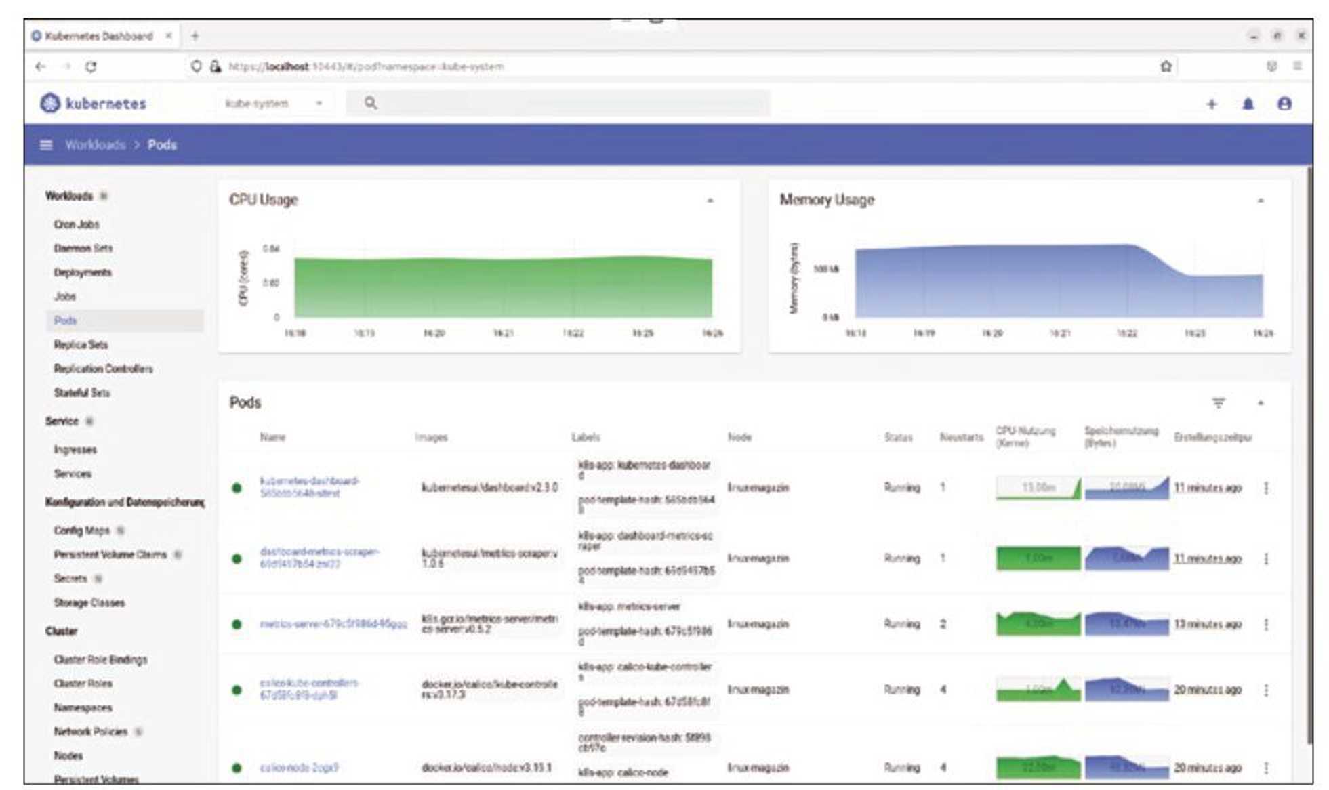Open the kube-system namespace dropdown

(273, 104)
